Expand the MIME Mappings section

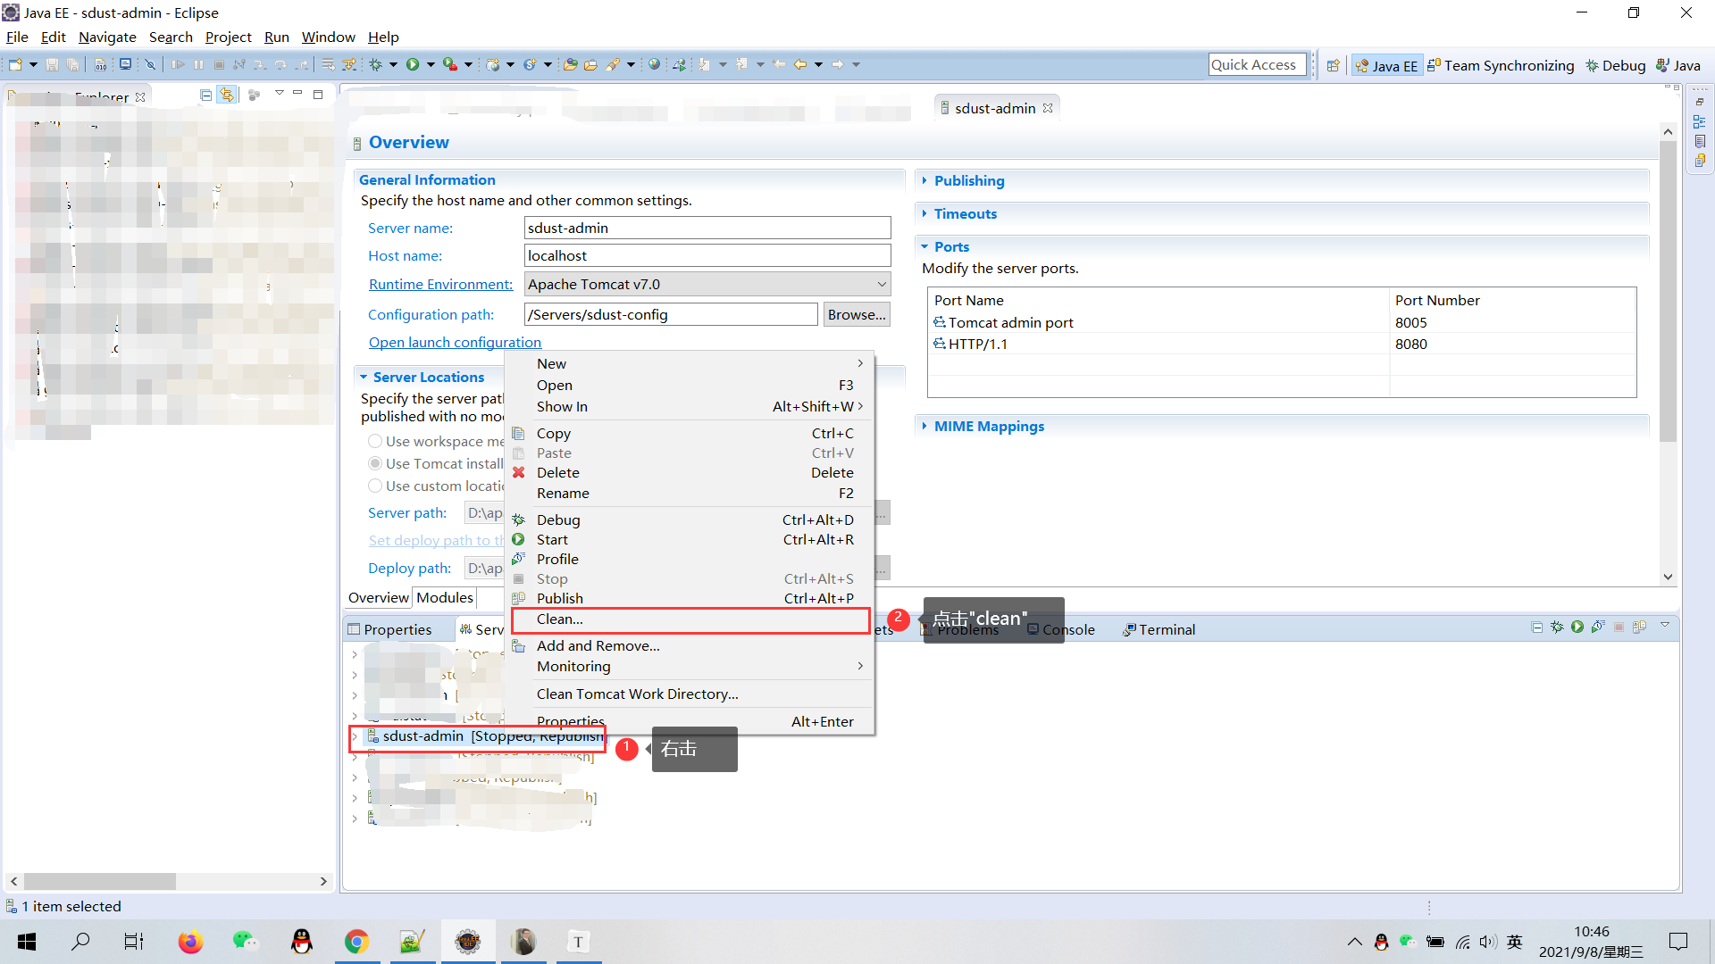(x=988, y=426)
